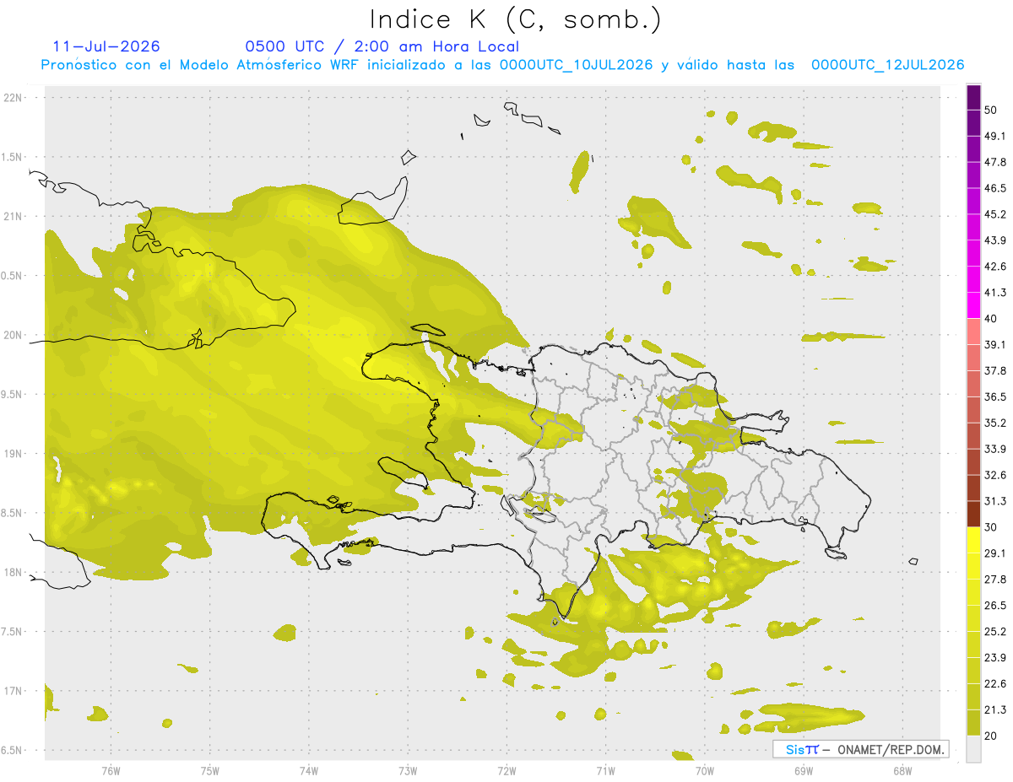Image resolution: width=1013 pixels, height=782 pixels.
Task: Click the "47.8" color bar value
Action: click(x=995, y=162)
